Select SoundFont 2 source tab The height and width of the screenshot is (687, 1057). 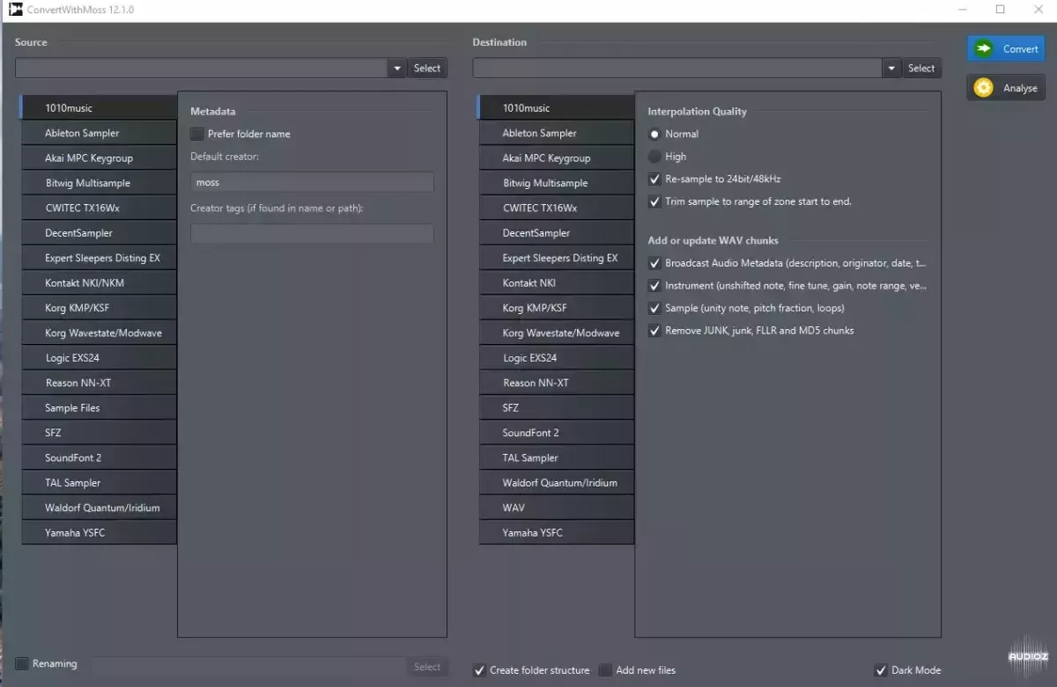(99, 458)
